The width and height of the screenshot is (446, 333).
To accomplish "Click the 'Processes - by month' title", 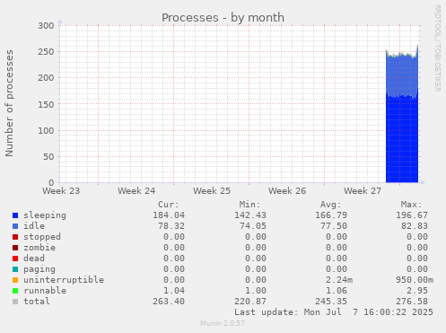I will (x=223, y=18).
